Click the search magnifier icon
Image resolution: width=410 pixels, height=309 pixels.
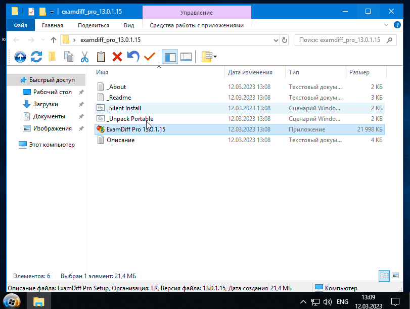pyautogui.click(x=389, y=40)
